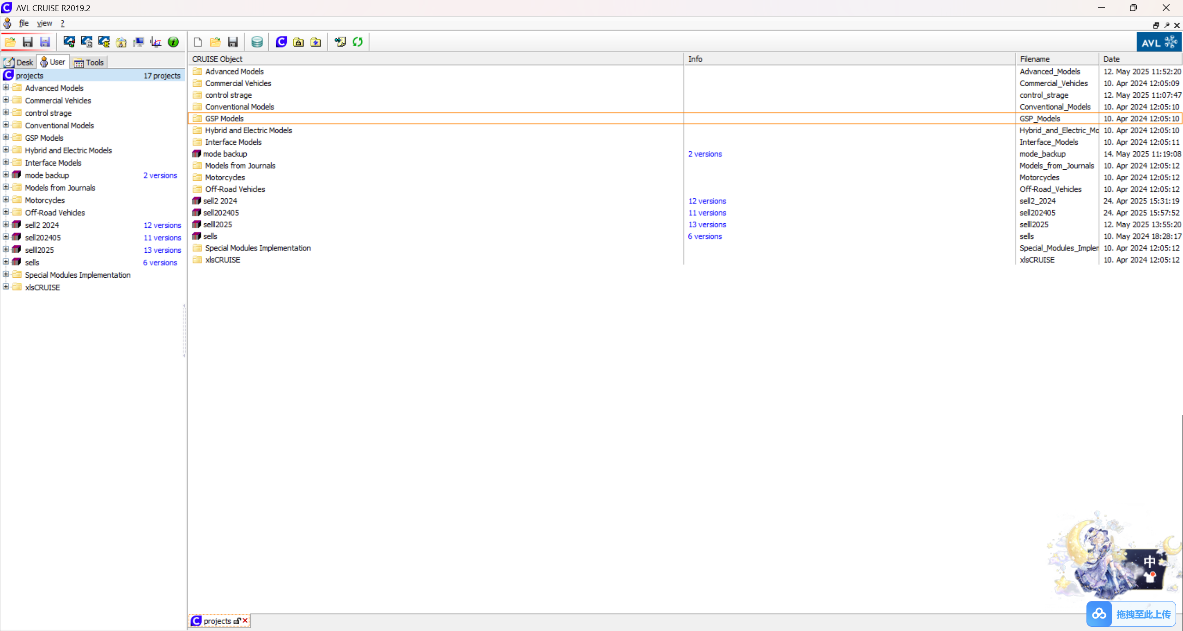Image resolution: width=1183 pixels, height=631 pixels.
Task: Click the blank new document icon
Action: click(198, 42)
